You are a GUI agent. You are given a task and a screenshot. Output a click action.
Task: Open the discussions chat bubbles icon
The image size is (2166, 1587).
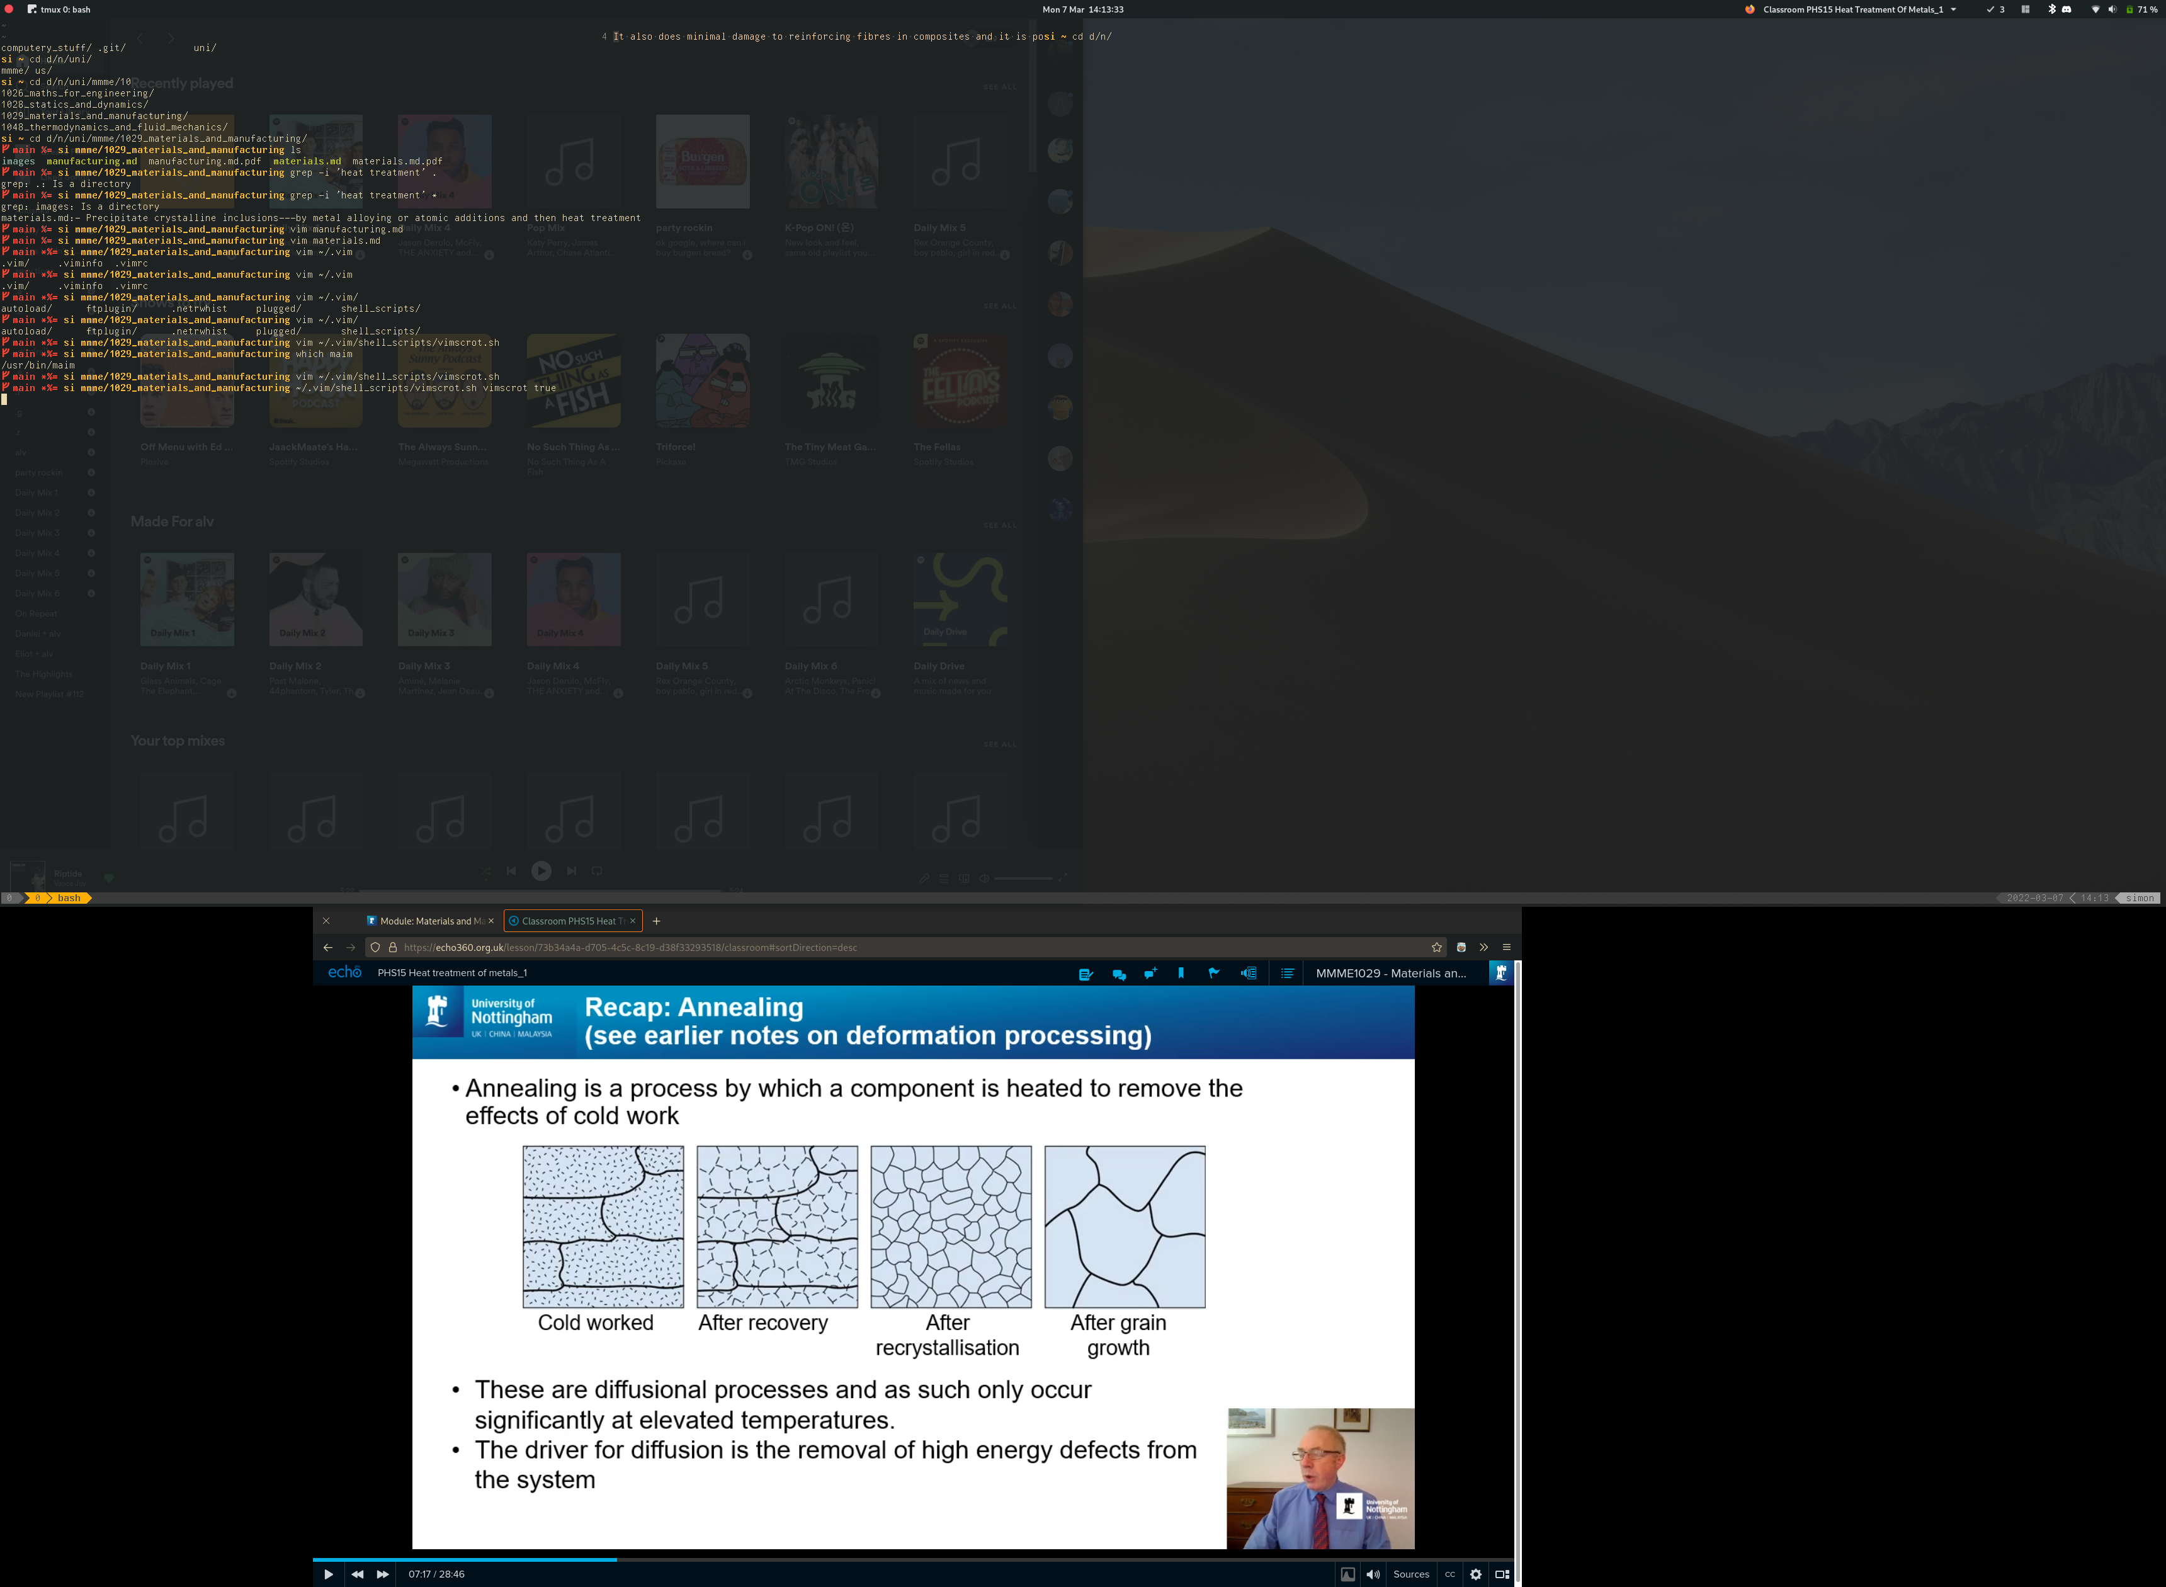click(1118, 973)
